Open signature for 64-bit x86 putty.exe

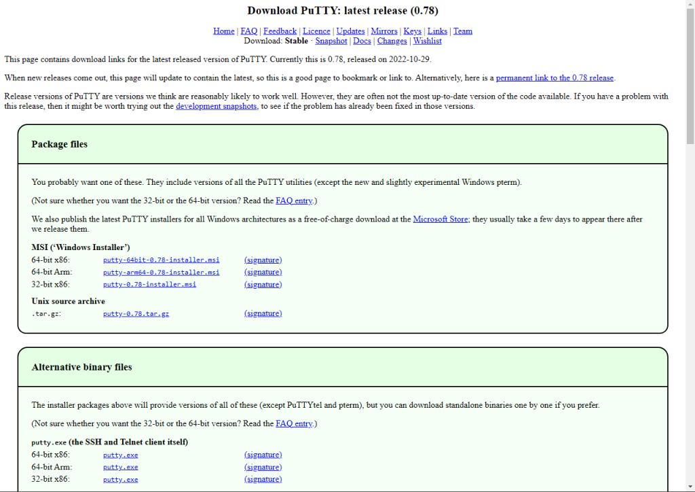pos(263,455)
